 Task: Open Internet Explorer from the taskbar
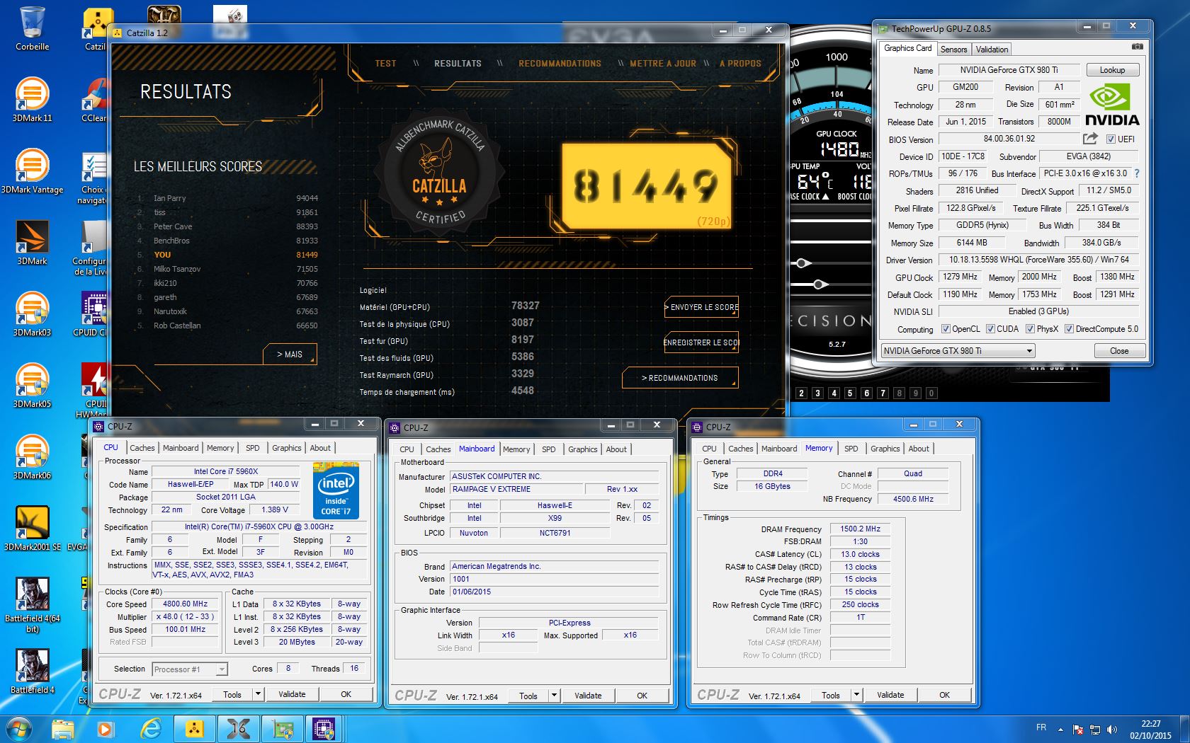(150, 729)
